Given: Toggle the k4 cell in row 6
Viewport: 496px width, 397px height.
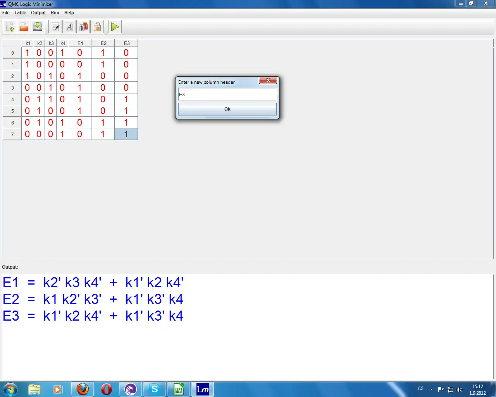Looking at the screenshot, I should [x=62, y=123].
